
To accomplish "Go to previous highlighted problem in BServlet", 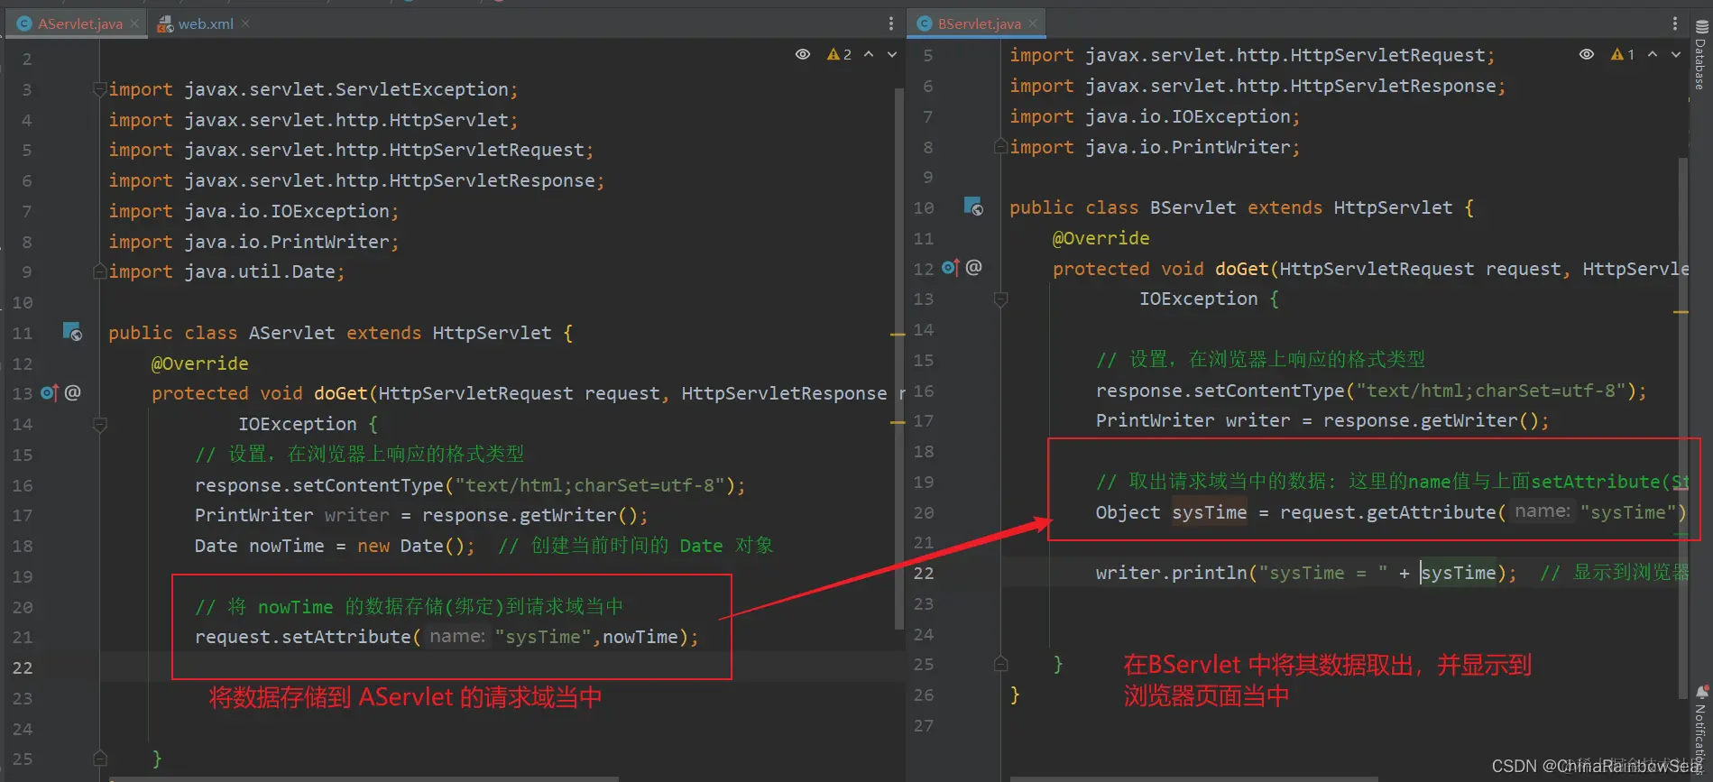I will coord(1652,55).
